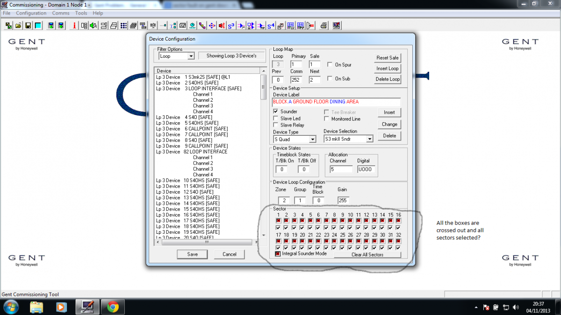
Task: Toggle the Integral Sounder Mode box
Action: pyautogui.click(x=278, y=254)
